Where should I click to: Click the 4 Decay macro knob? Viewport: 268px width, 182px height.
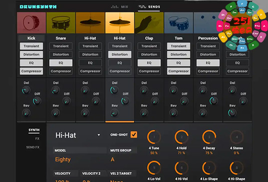click(209, 137)
